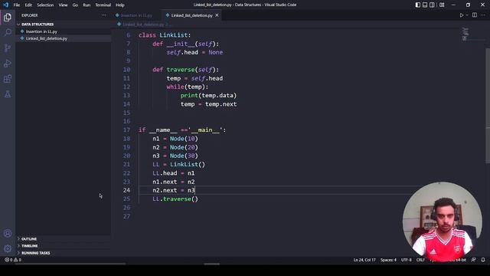This screenshot has height=276, width=490.
Task: Open the Source Control view
Action: [x=8, y=48]
